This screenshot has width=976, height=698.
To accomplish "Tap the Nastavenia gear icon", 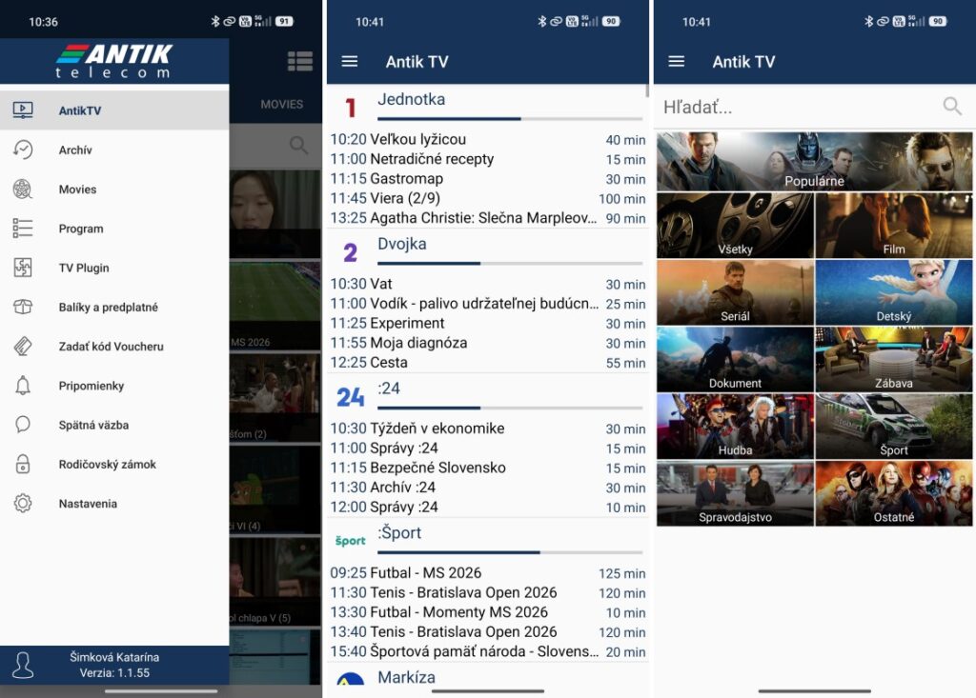I will [23, 503].
